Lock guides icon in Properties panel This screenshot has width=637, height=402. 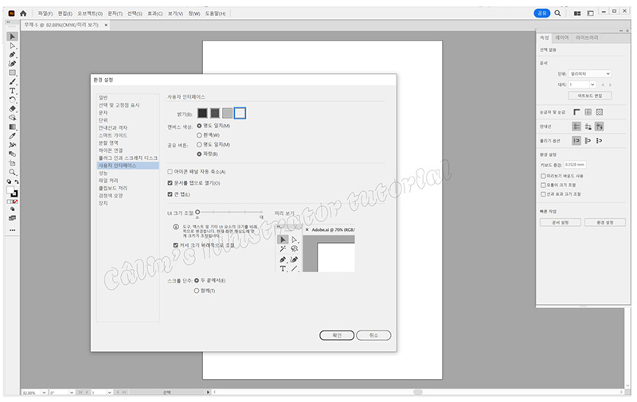588,127
